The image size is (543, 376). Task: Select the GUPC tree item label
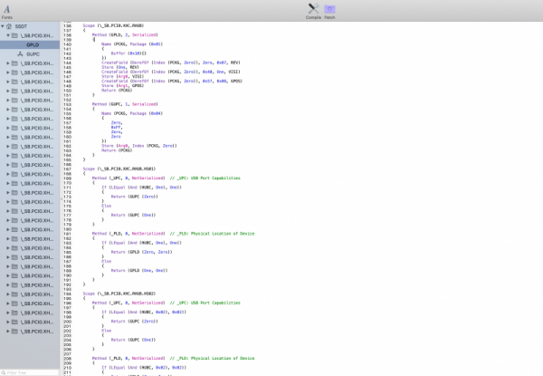33,53
